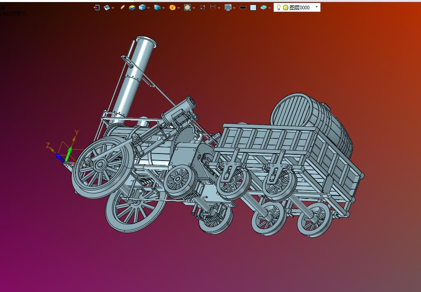
Task: Click the blue shaded cube icon
Action: (x=142, y=7)
